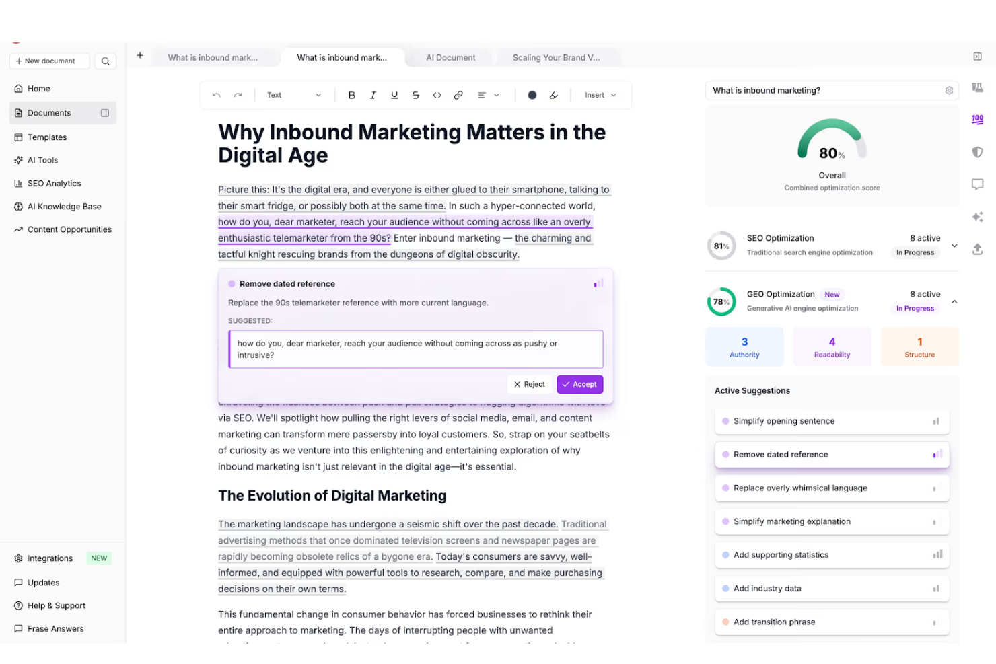Toggle the Documents sidebar panel icon
The height and width of the screenshot is (664, 996).
[x=105, y=113]
